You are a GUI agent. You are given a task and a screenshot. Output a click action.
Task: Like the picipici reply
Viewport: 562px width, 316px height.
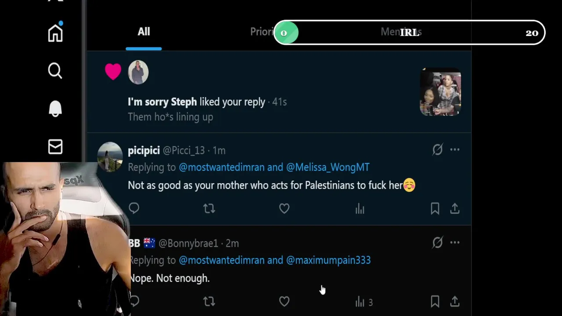coord(284,208)
